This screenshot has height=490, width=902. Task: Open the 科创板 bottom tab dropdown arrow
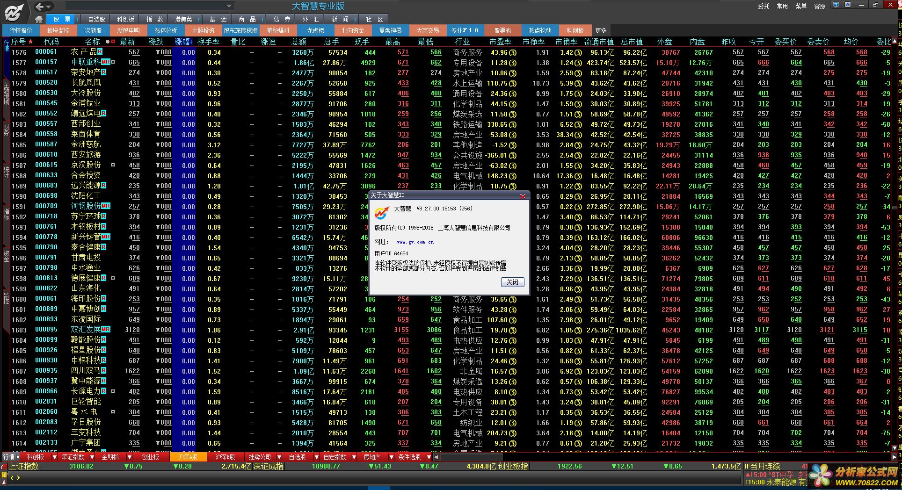pyautogui.click(x=54, y=457)
